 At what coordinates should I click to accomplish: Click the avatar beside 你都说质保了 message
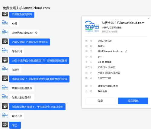pos(5,78)
